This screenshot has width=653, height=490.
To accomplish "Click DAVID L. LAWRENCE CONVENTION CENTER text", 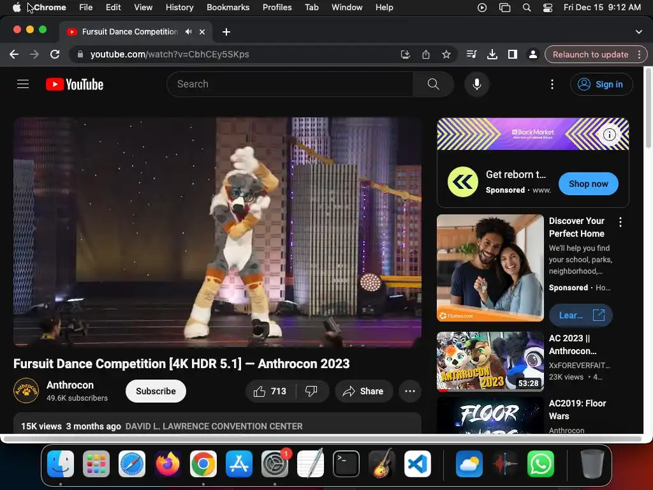I will click(214, 426).
